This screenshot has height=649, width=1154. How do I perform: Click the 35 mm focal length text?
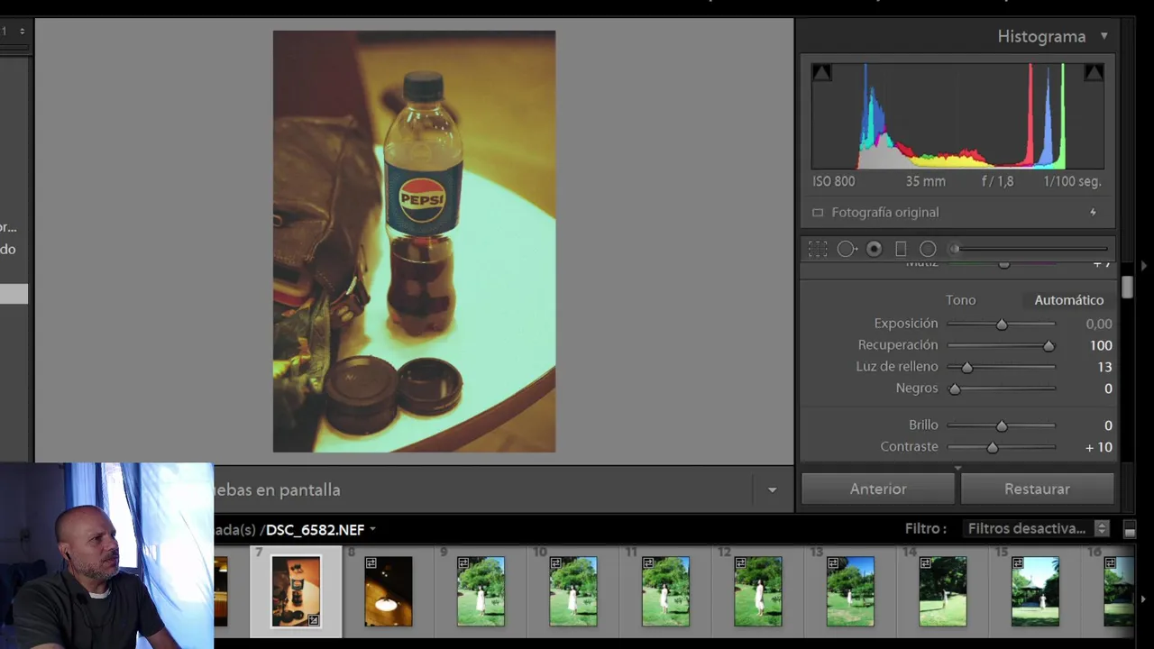point(926,181)
